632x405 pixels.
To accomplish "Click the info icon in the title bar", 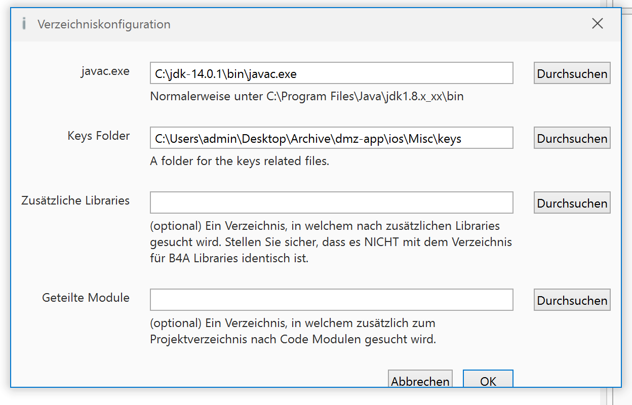I will point(24,24).
